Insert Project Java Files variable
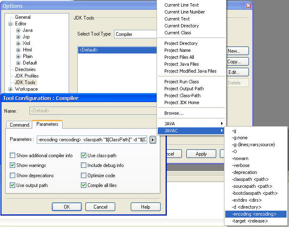Viewport: 289px width, 227px height. [192, 64]
